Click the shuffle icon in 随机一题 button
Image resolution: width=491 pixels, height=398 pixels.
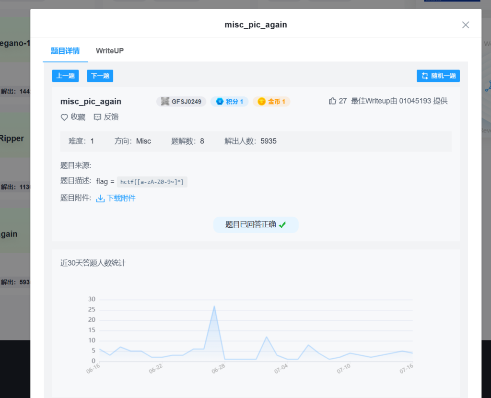click(425, 76)
